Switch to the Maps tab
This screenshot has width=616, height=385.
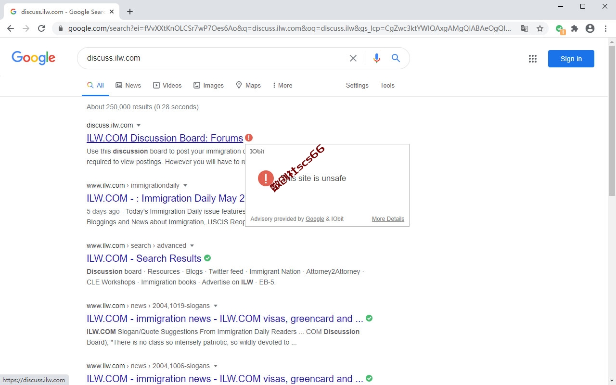point(248,85)
